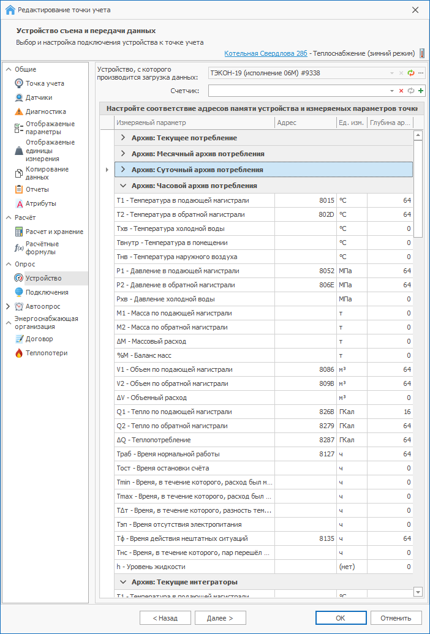Click the Диагностика warning triangle icon
Viewport: 430px width, 634px height.
(19, 111)
